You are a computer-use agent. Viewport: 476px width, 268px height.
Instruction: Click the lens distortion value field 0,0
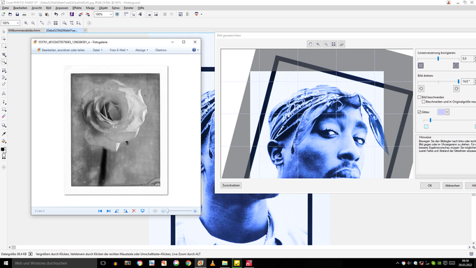(x=467, y=59)
